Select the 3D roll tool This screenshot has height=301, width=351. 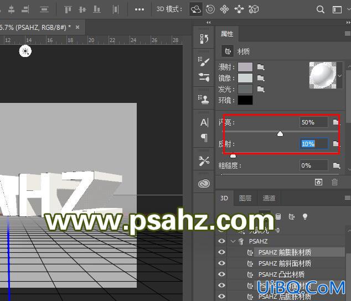[210, 9]
